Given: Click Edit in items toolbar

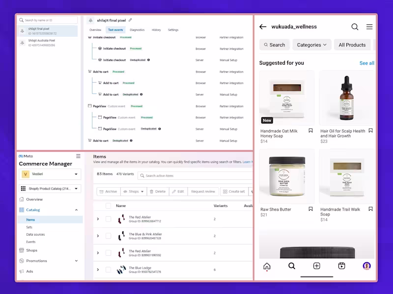Looking at the screenshot, I should click(x=178, y=192).
